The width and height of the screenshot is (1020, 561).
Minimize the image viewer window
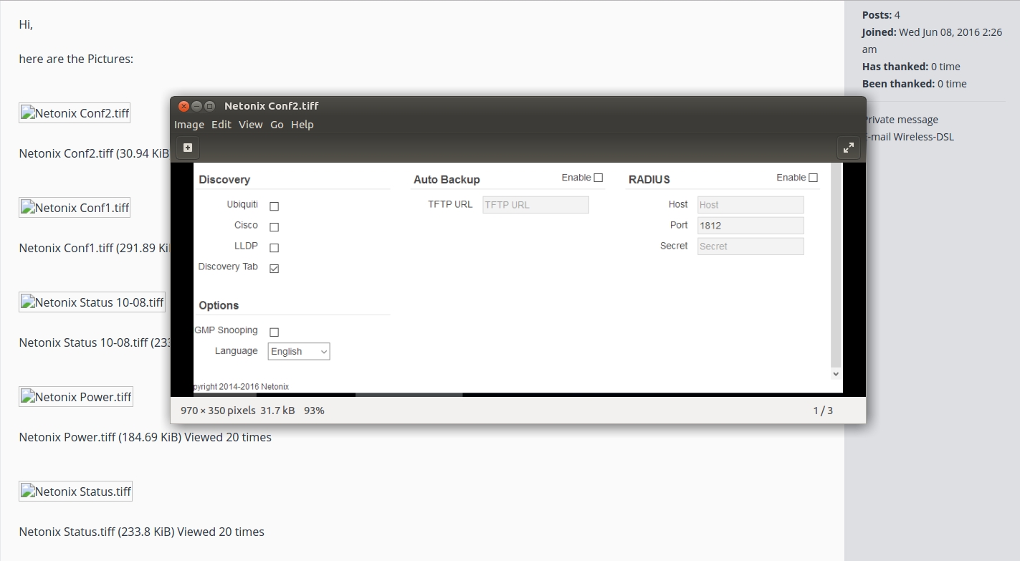pyautogui.click(x=196, y=106)
